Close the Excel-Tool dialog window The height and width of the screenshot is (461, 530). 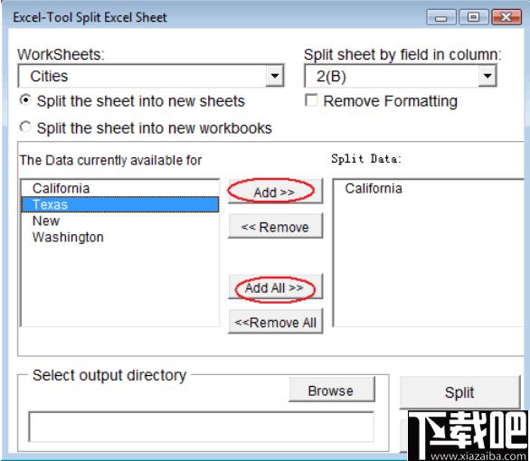506,17
